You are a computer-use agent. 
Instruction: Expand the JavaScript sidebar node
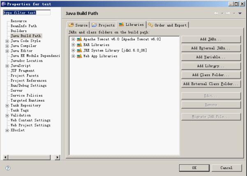coord(7,66)
